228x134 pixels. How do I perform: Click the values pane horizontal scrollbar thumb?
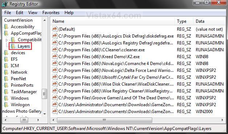pos(104,120)
